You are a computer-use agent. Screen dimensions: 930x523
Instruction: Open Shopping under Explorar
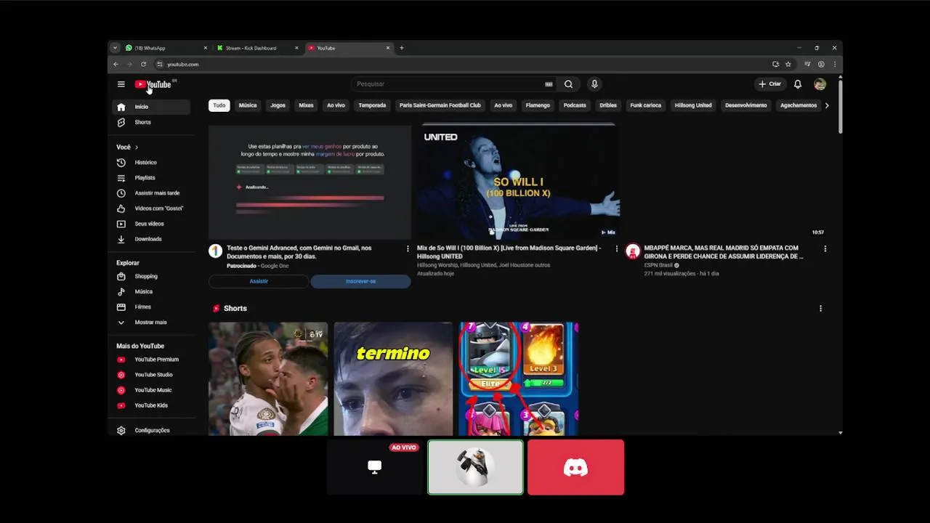pos(151,276)
